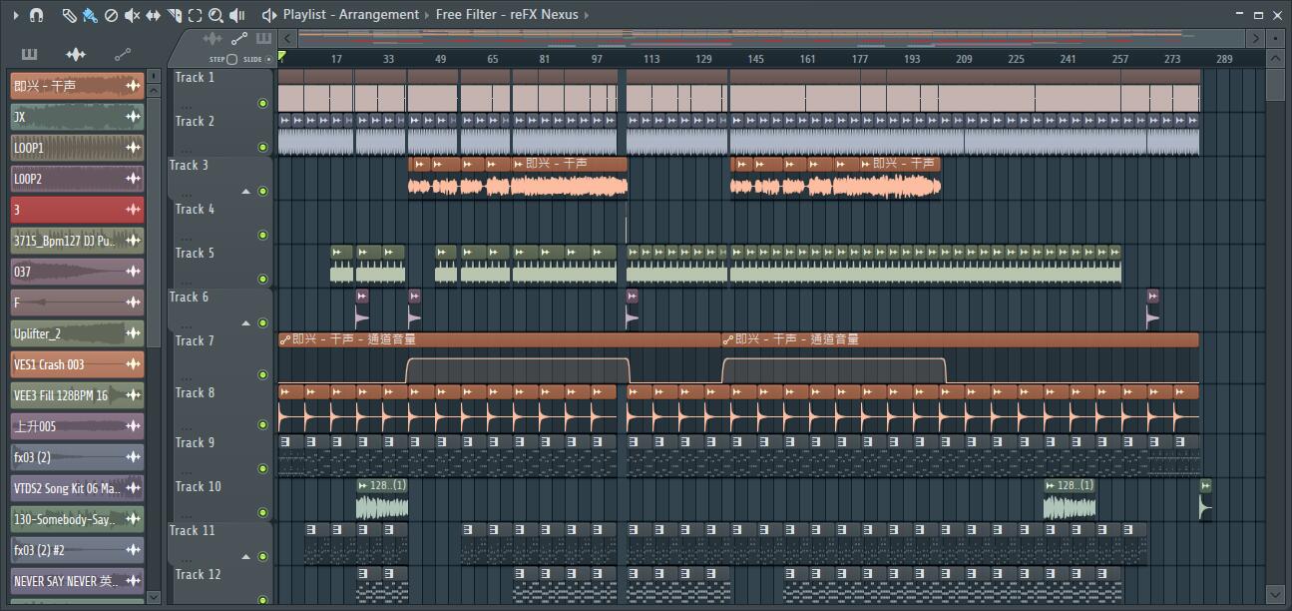
Task: Select the Paint brush tool
Action: pyautogui.click(x=90, y=15)
